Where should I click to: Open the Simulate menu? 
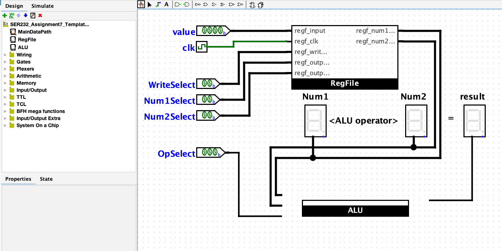point(42,6)
